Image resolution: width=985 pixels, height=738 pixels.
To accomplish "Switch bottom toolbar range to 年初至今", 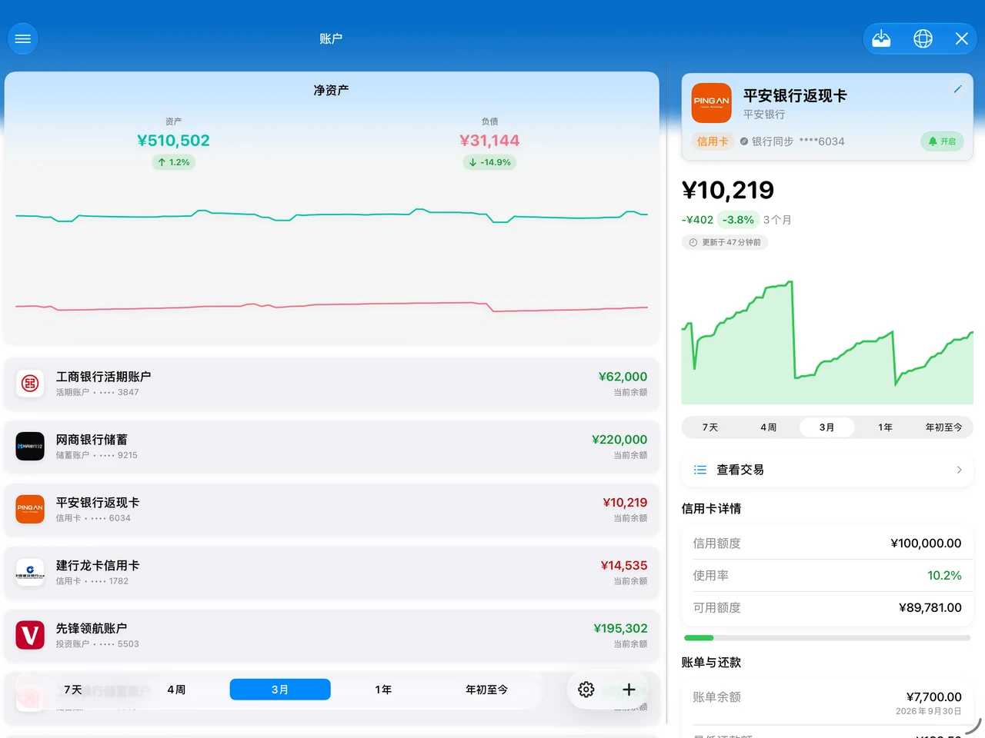I will coord(487,690).
